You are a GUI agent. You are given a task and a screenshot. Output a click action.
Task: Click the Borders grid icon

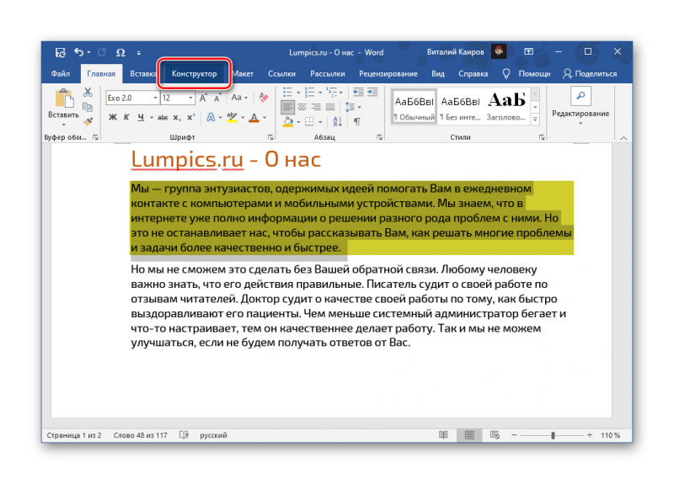309,122
